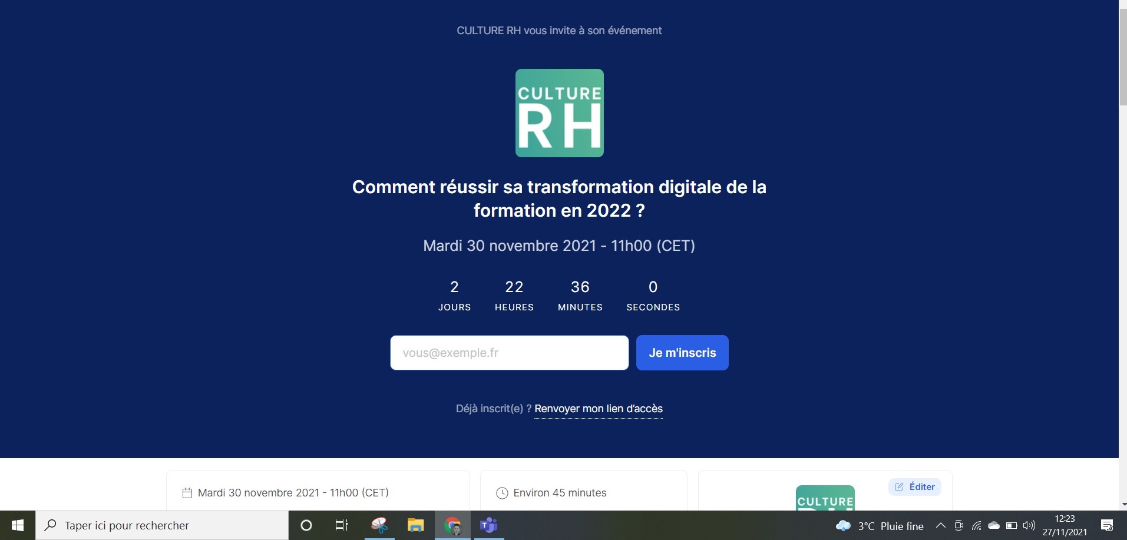The image size is (1127, 540).
Task: Click the scrollbar down arrow
Action: pyautogui.click(x=1123, y=505)
